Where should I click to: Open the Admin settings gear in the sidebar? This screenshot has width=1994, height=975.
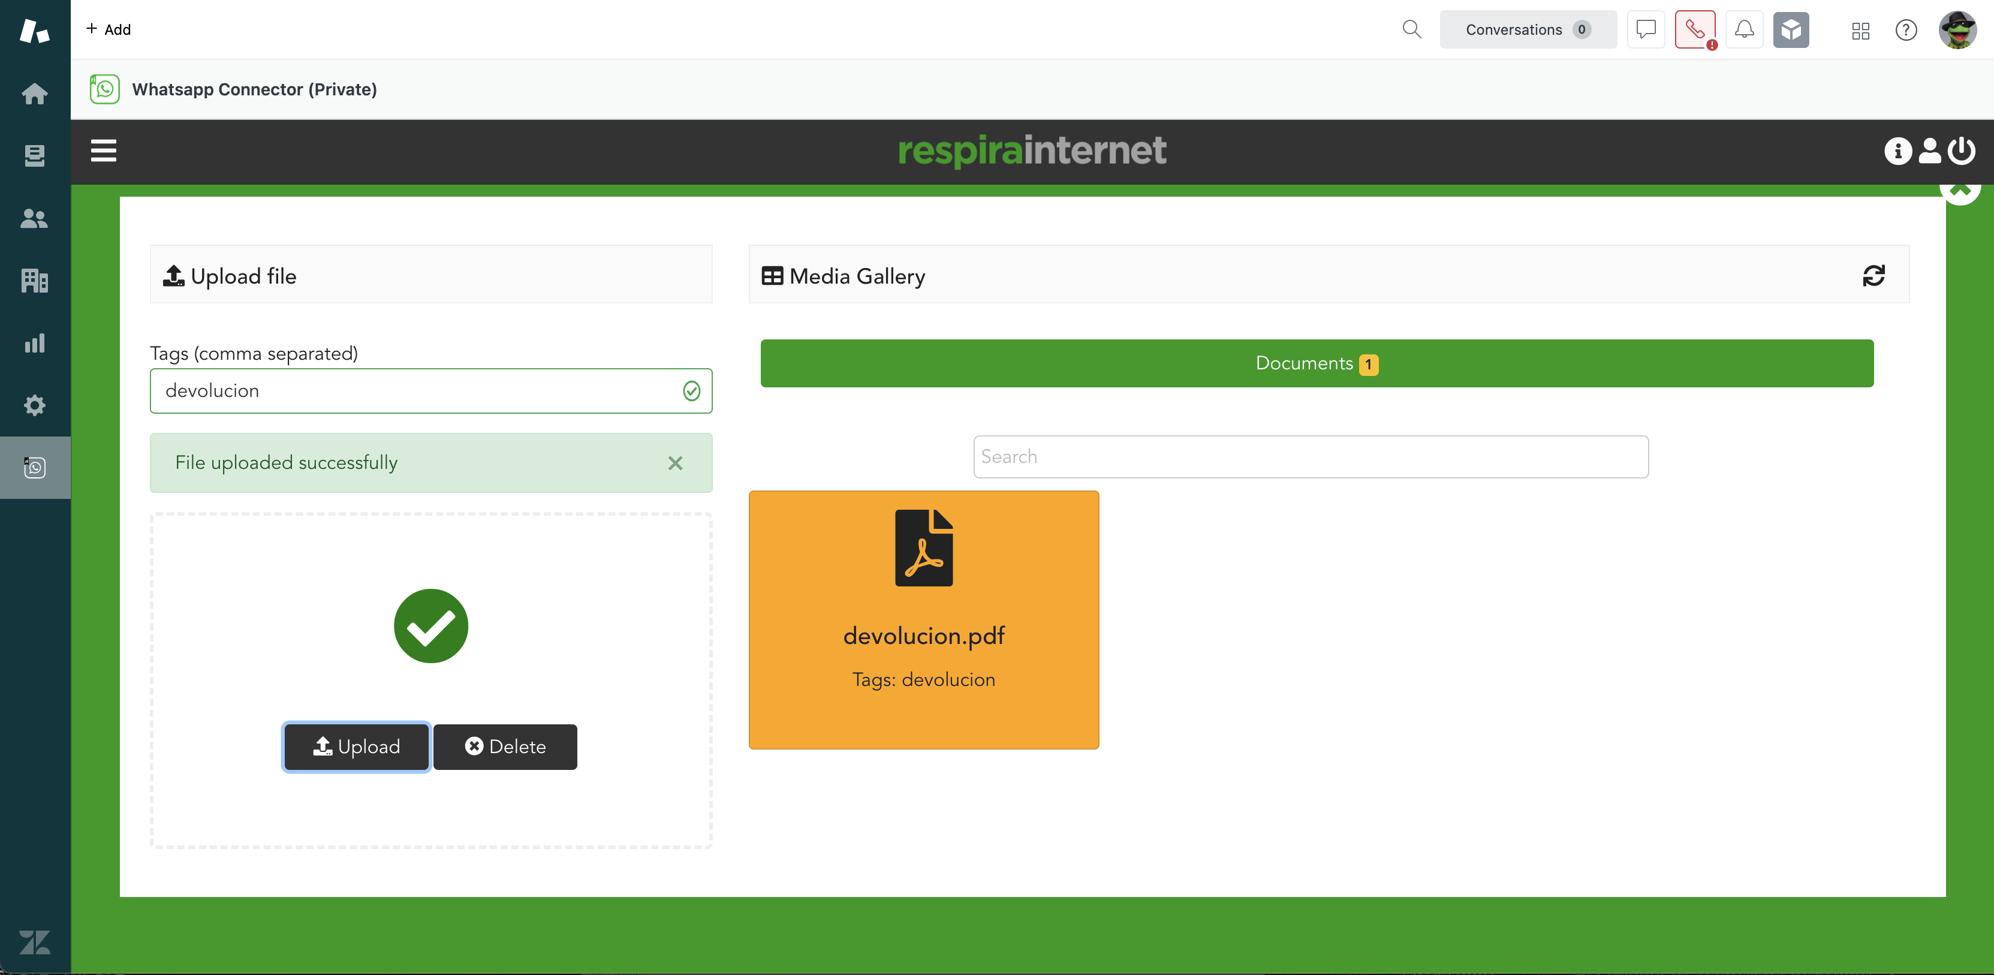[x=35, y=405]
